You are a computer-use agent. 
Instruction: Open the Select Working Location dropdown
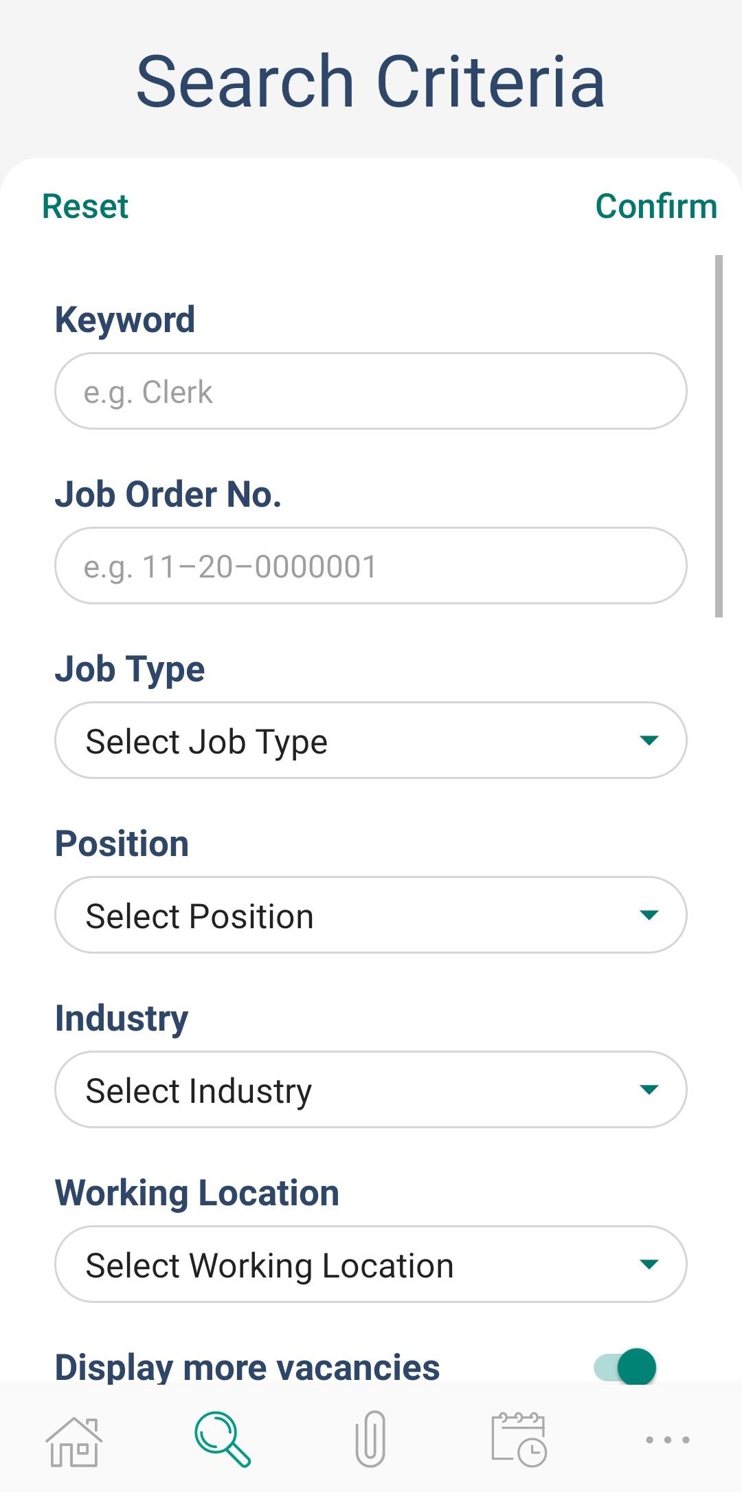(x=344, y=1264)
